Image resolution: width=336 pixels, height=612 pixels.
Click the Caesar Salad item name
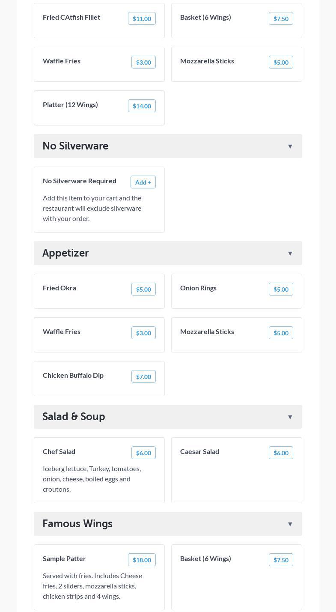tap(199, 451)
